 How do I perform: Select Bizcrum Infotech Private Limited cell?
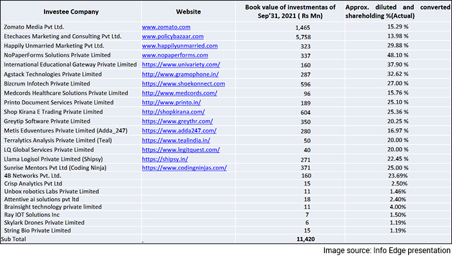pyautogui.click(x=47, y=84)
